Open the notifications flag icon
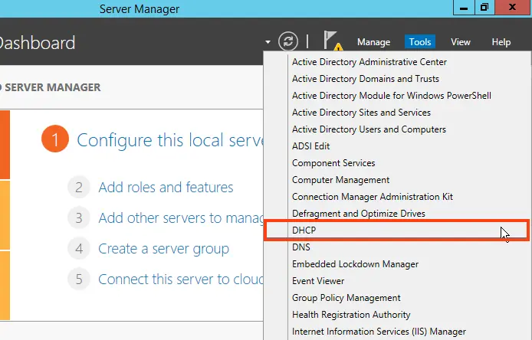 pos(330,41)
